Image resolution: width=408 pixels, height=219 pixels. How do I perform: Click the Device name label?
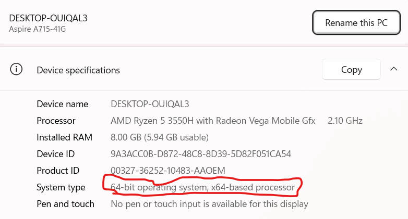point(63,104)
